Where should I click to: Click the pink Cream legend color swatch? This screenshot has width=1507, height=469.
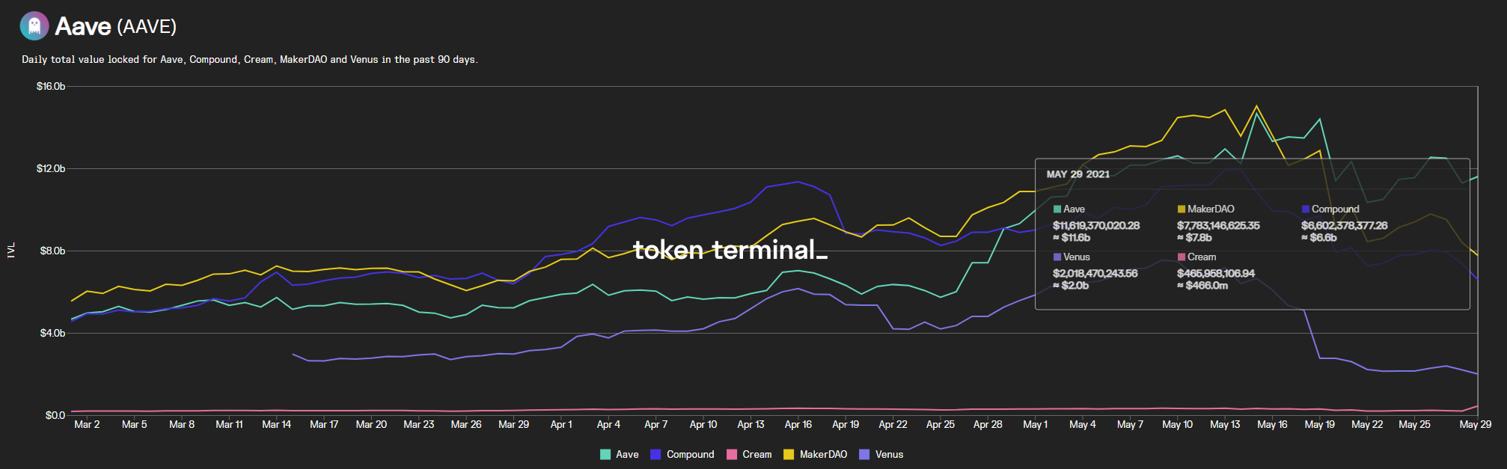tap(732, 454)
